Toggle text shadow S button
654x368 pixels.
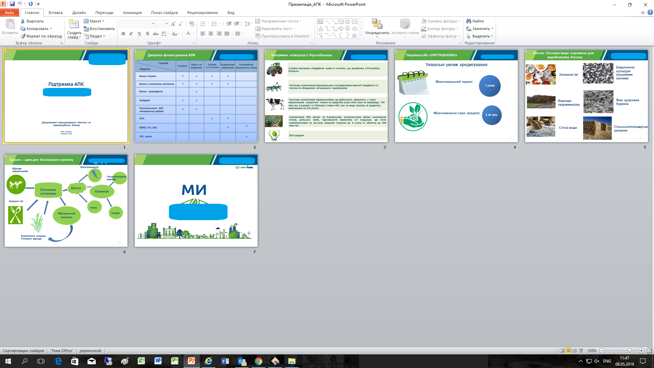147,34
